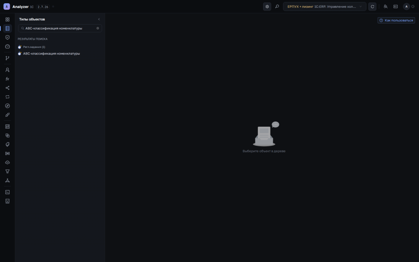
Task: Click the Analyzer logo in header
Action: point(7,7)
